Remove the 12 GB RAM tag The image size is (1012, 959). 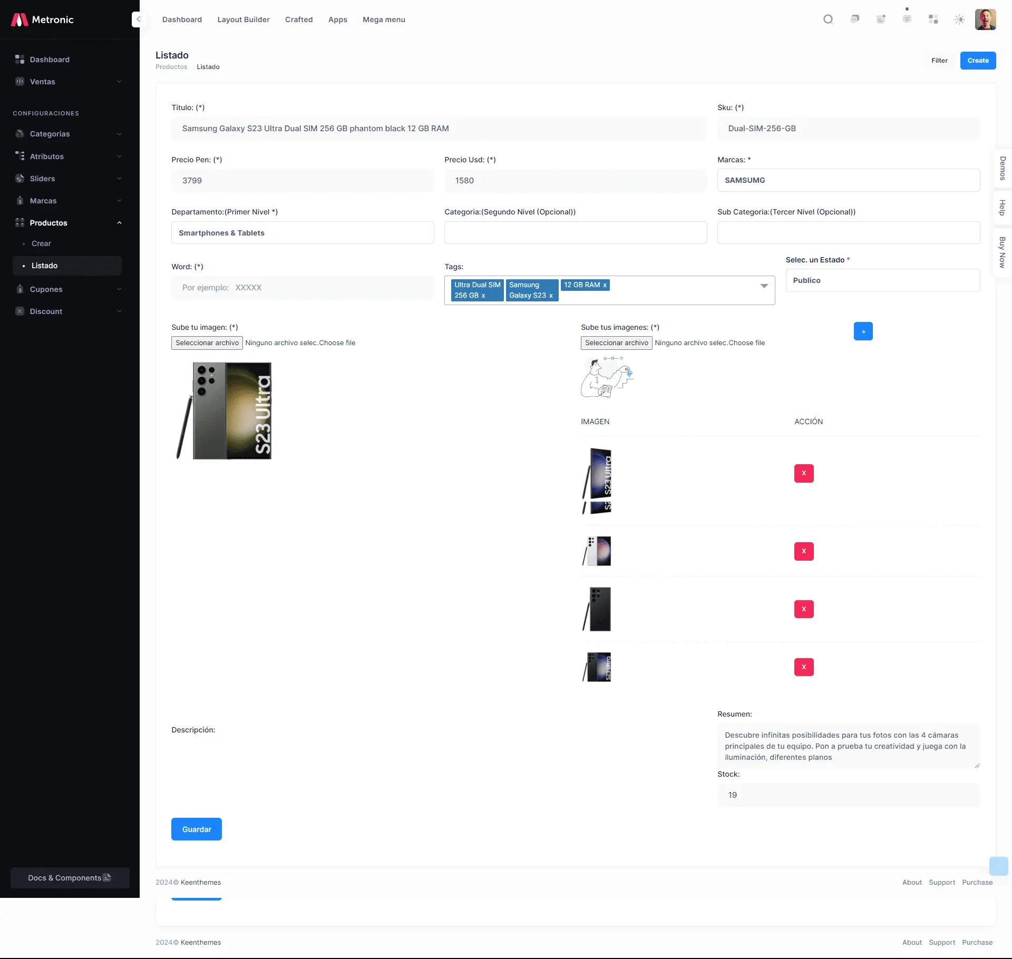pos(605,285)
